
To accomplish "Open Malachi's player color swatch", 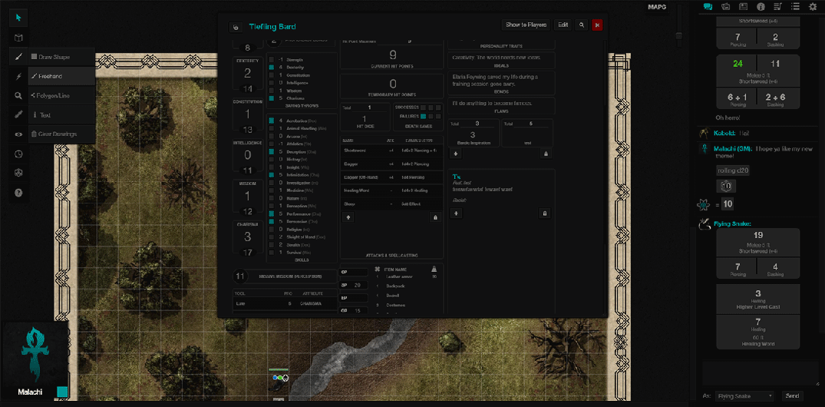I will [62, 392].
